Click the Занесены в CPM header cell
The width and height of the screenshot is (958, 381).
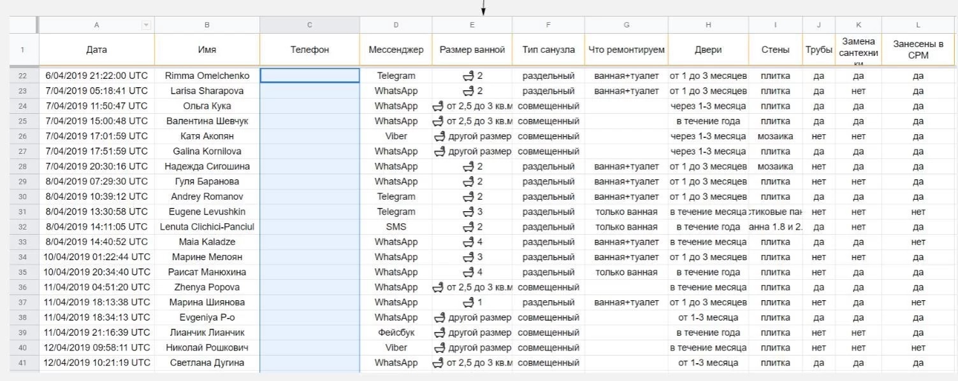(x=918, y=50)
